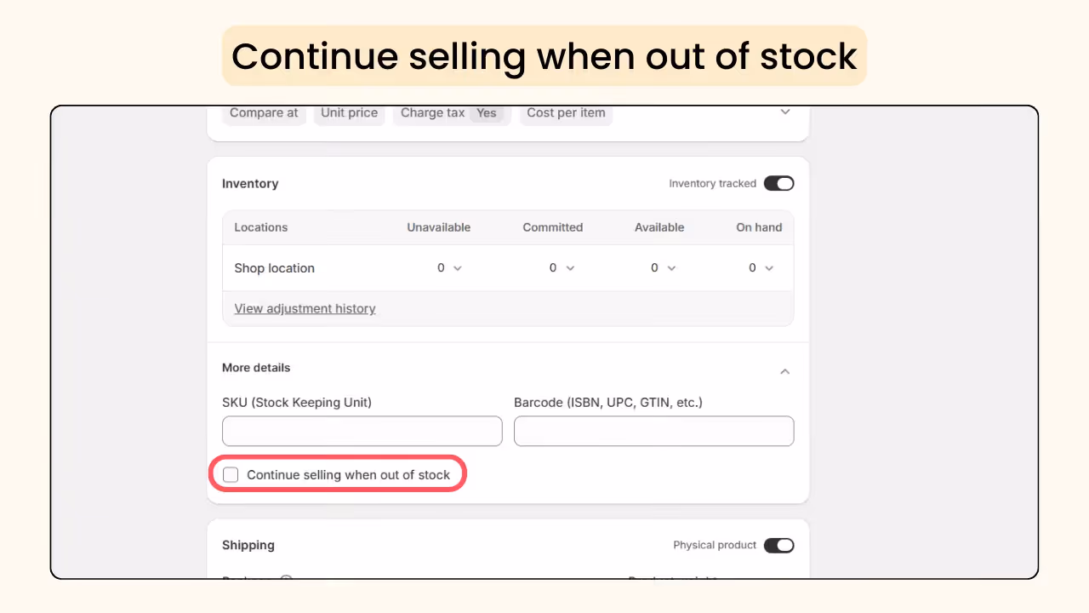The image size is (1089, 613).
Task: Click the Barcode input field
Action: (653, 431)
